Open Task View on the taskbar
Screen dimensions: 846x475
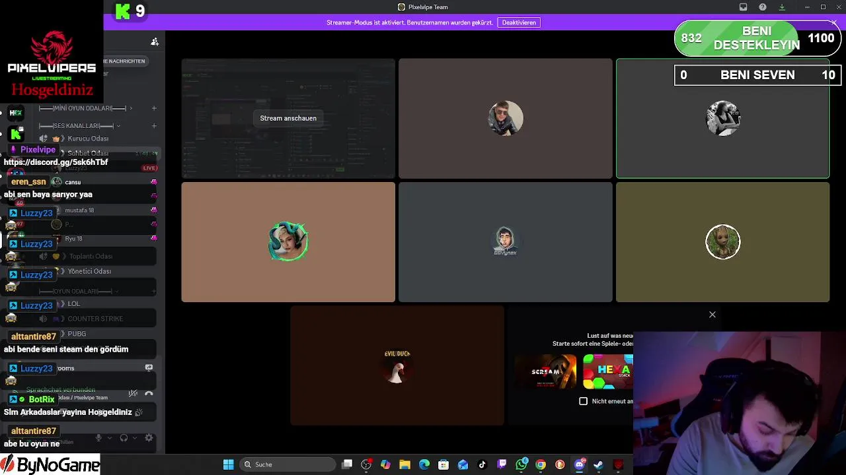pyautogui.click(x=347, y=464)
